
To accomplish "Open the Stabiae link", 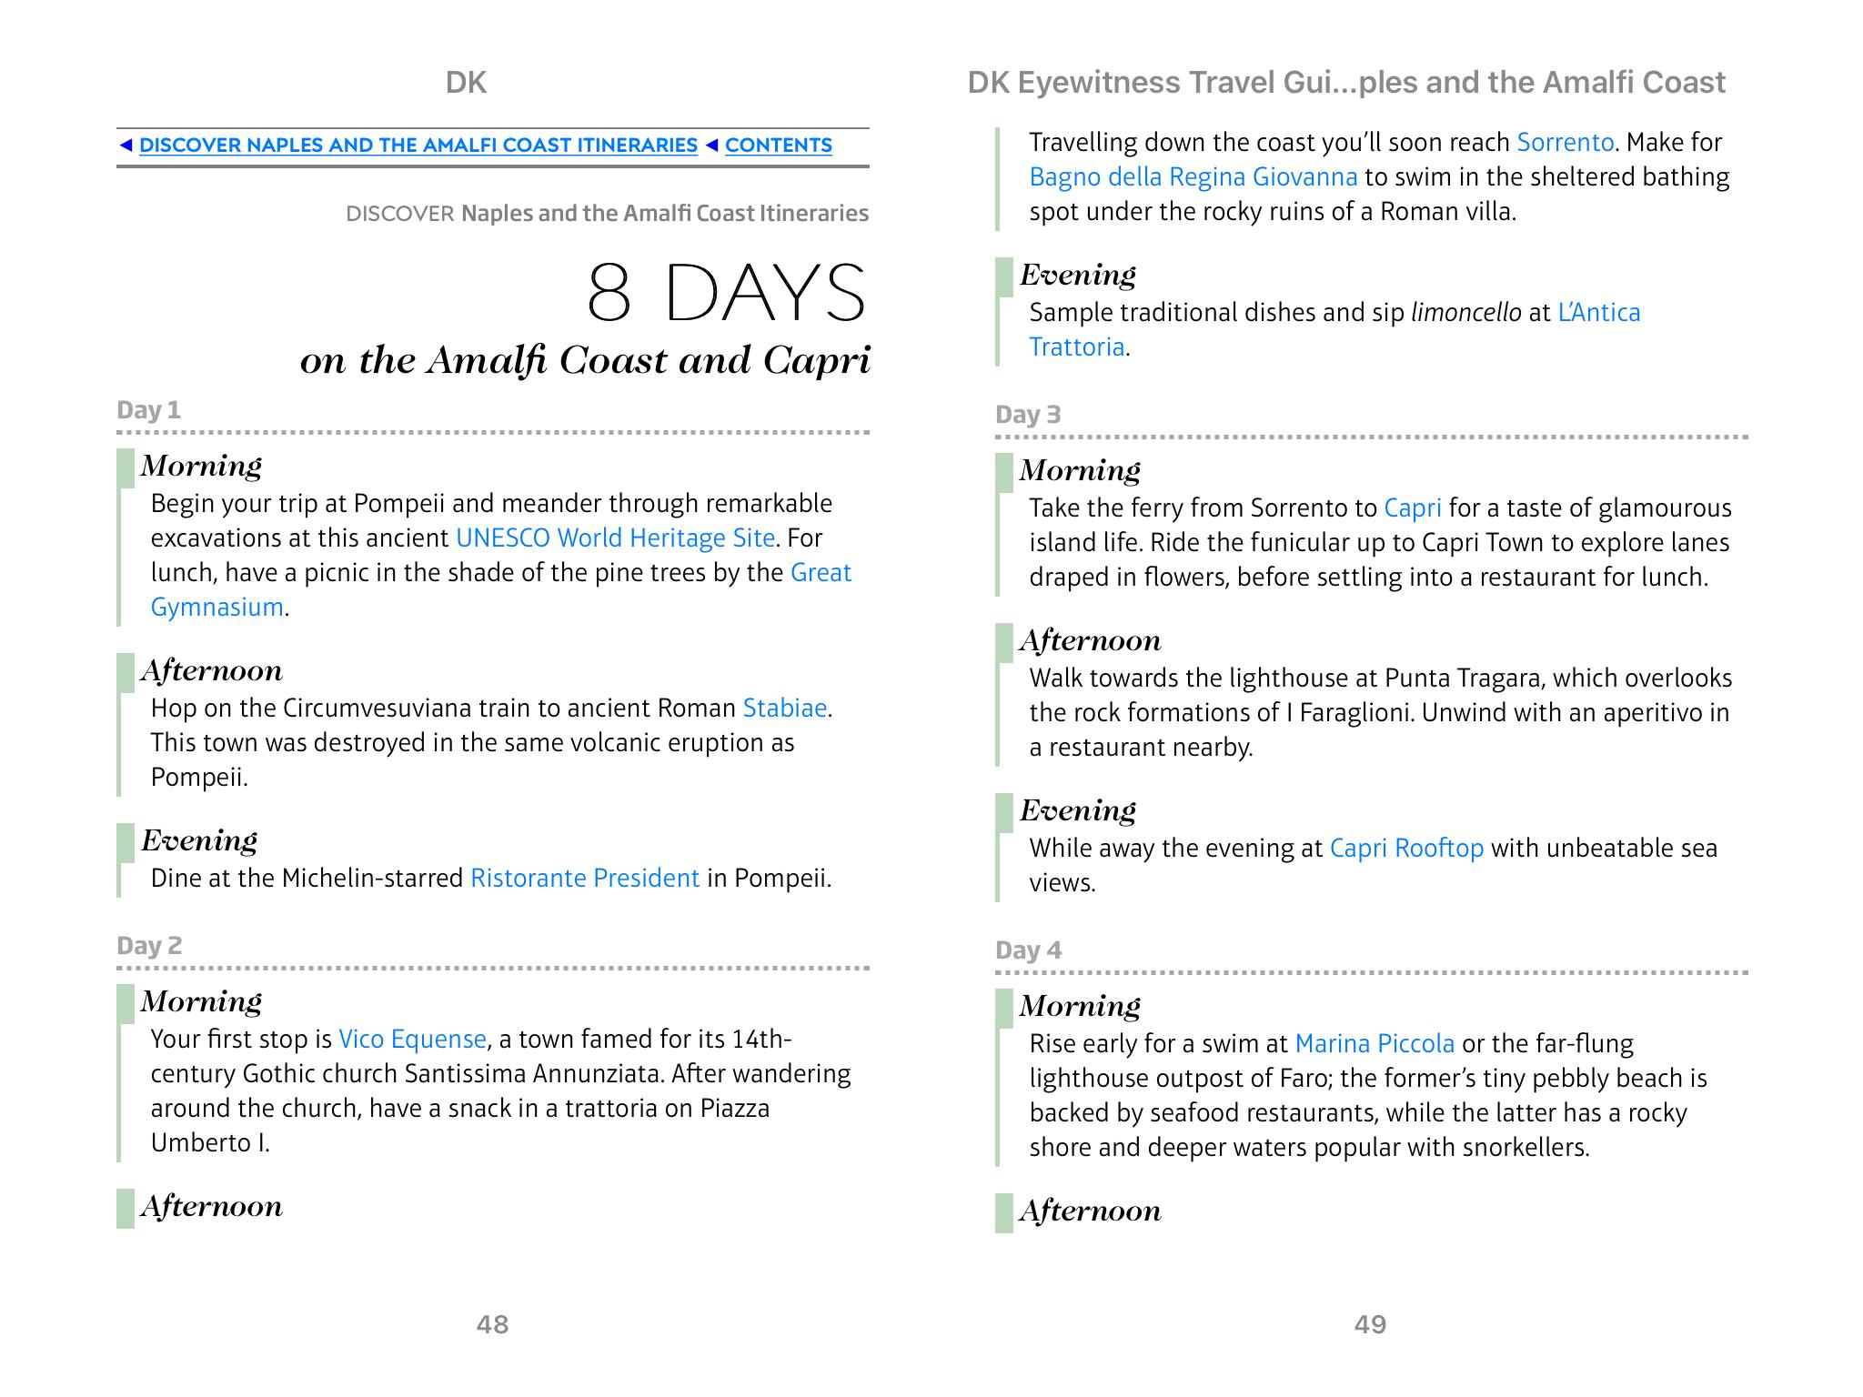I will (784, 709).
